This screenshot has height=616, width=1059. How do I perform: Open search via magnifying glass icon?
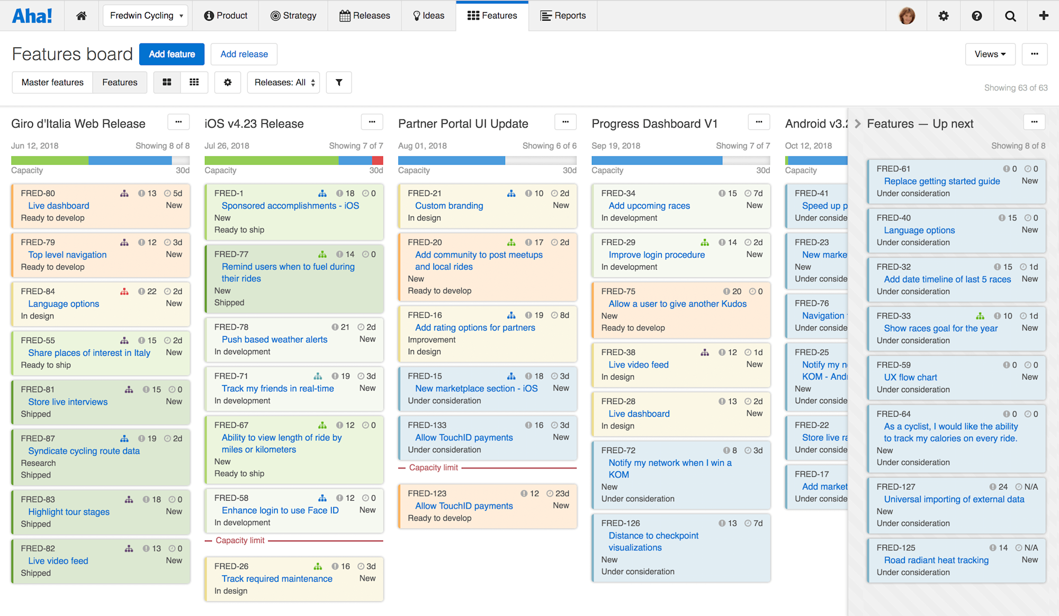pos(1010,16)
